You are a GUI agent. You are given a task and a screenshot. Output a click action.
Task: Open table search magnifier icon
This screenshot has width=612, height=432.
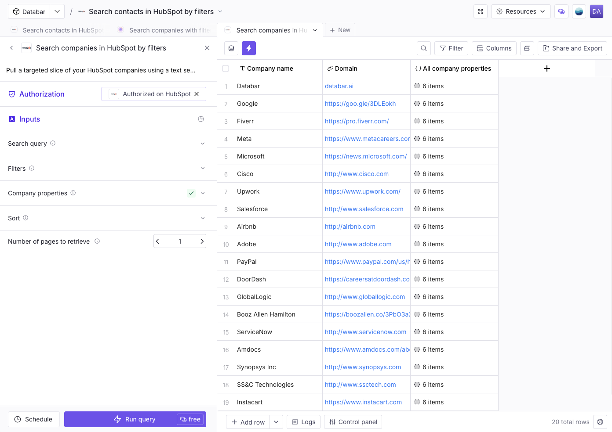coord(423,48)
